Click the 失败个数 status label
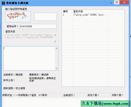Image resolution: width=131 pixels, height=107 pixels. pyautogui.click(x=117, y=95)
